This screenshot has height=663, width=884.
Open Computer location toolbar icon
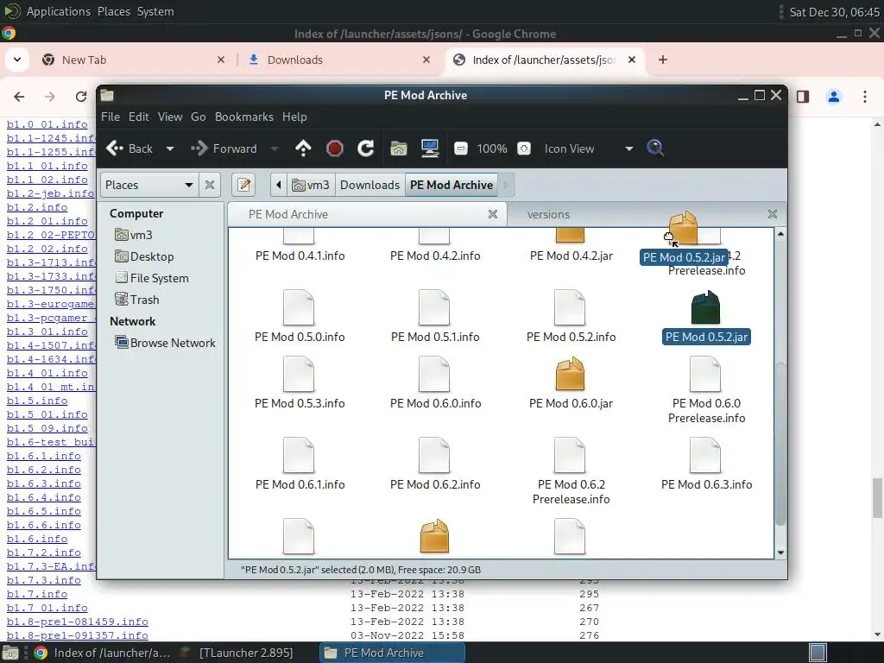tap(430, 148)
